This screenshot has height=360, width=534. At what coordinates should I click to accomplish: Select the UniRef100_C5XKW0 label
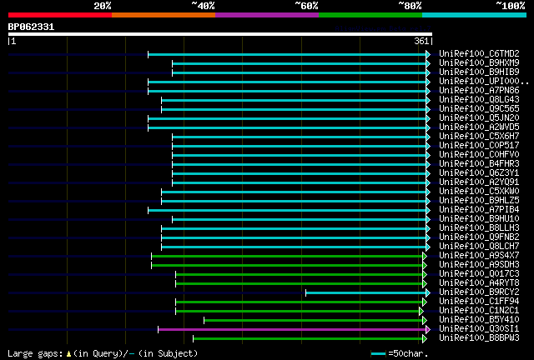click(479, 192)
